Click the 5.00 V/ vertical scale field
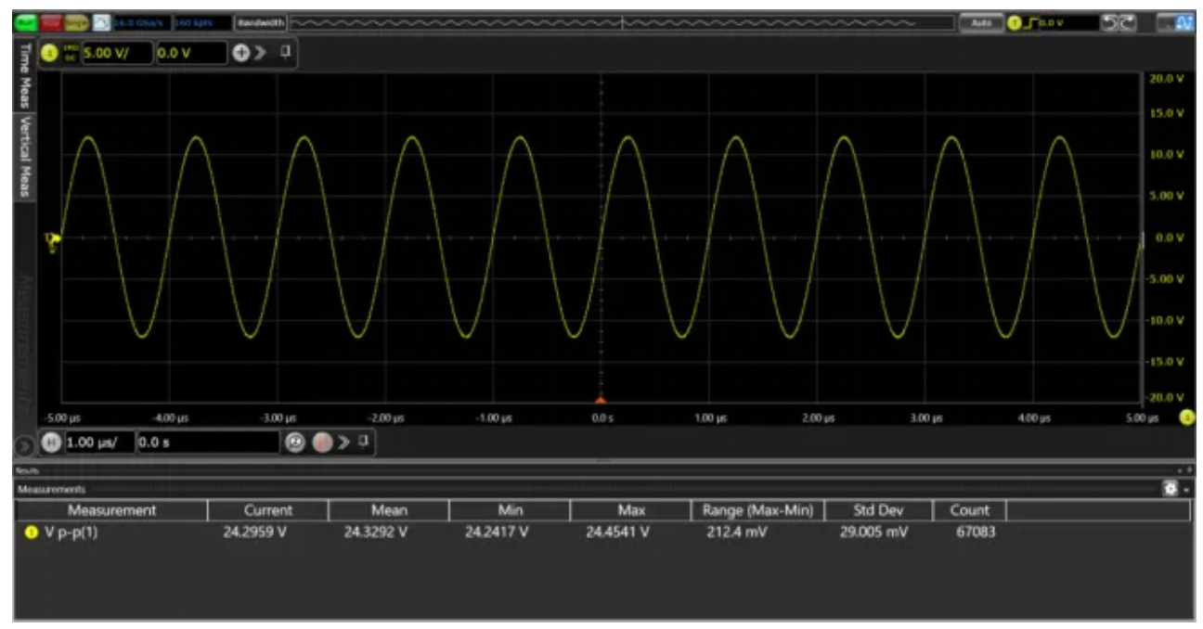 coord(114,54)
